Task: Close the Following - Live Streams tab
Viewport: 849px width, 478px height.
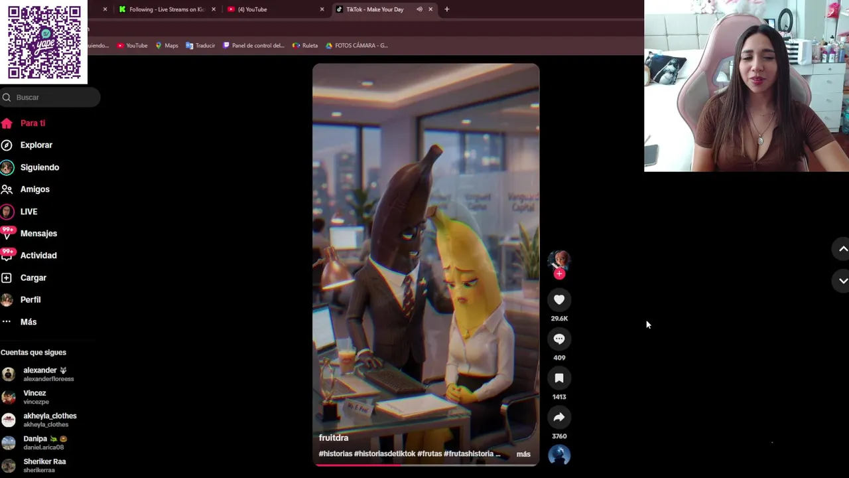Action: point(214,9)
